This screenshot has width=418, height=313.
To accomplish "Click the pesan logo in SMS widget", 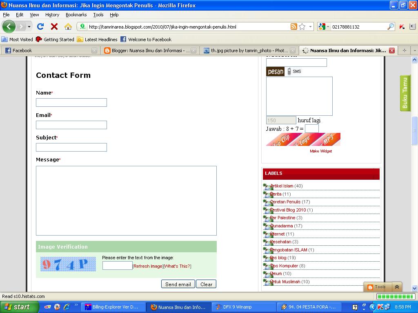I will pos(276,71).
